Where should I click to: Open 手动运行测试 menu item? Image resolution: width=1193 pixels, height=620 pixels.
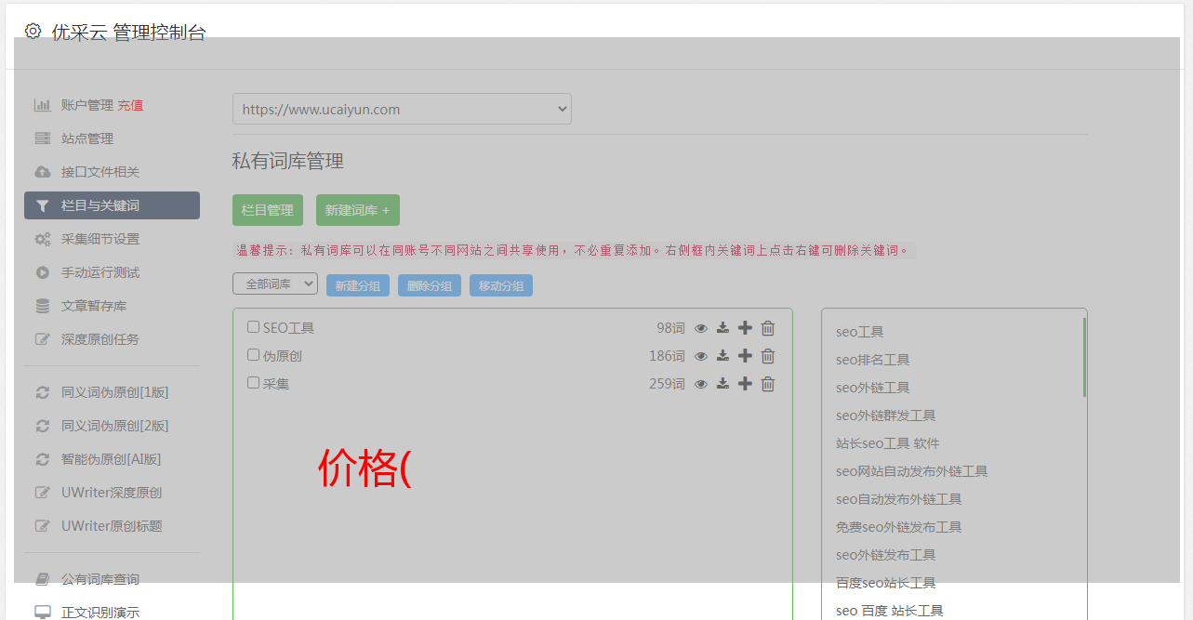100,272
